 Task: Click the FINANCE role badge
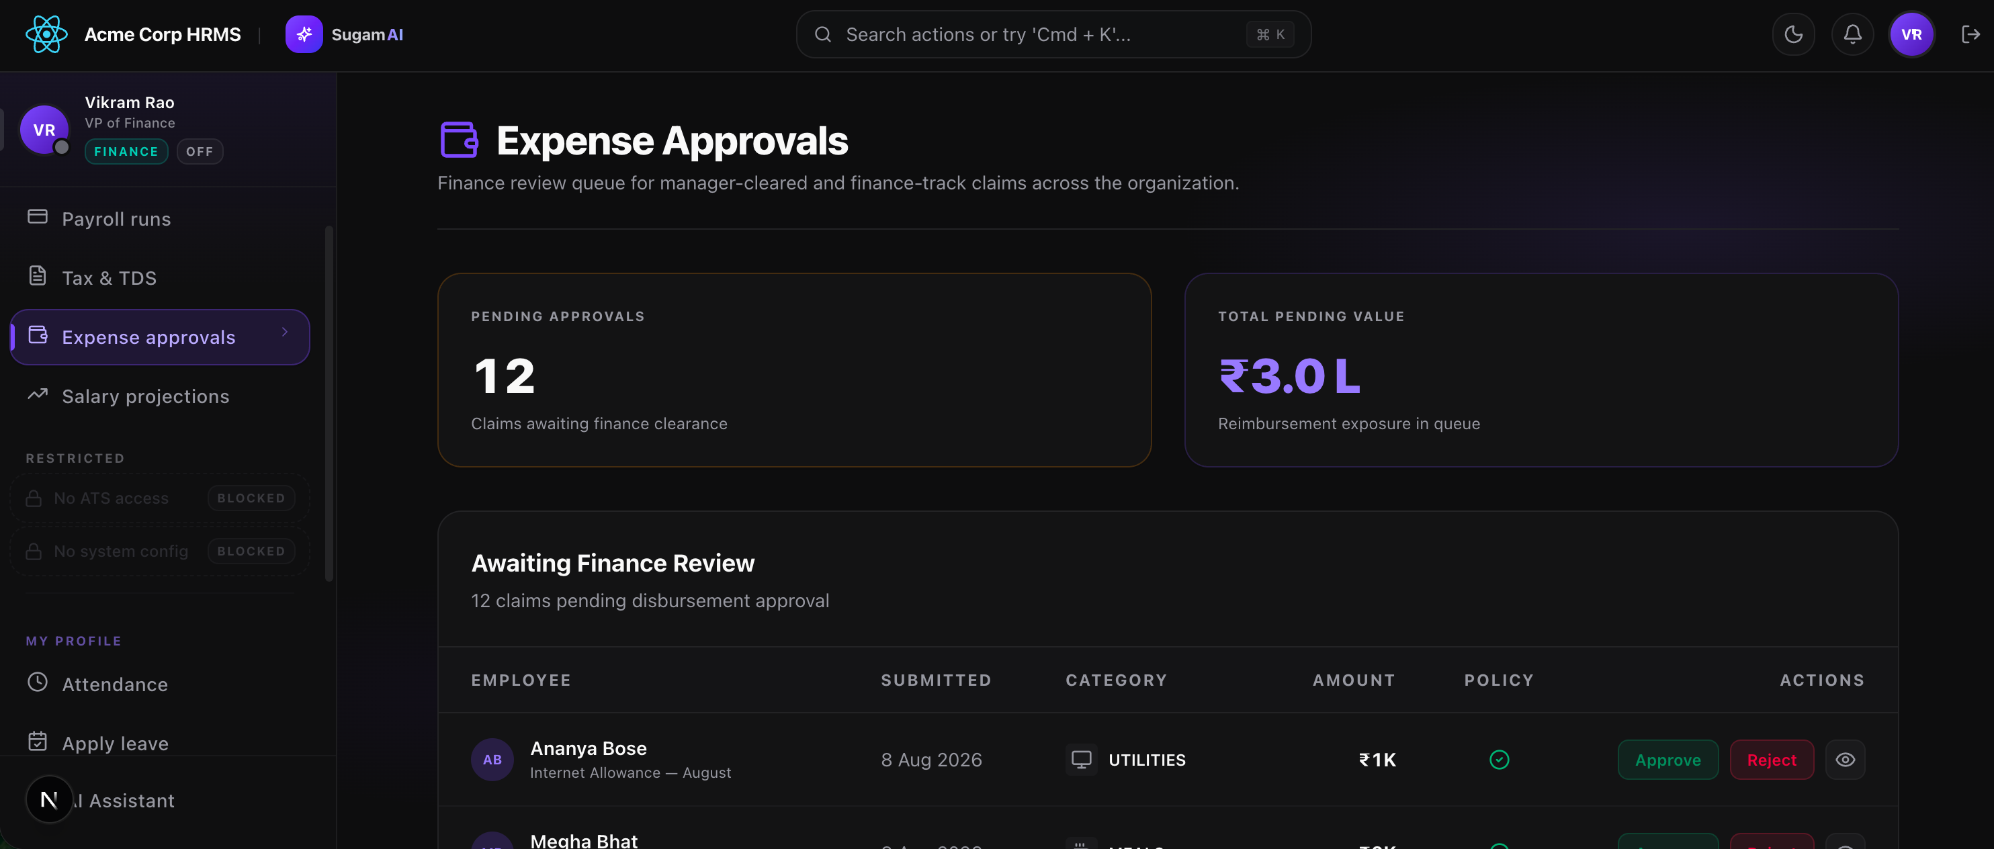pos(126,152)
